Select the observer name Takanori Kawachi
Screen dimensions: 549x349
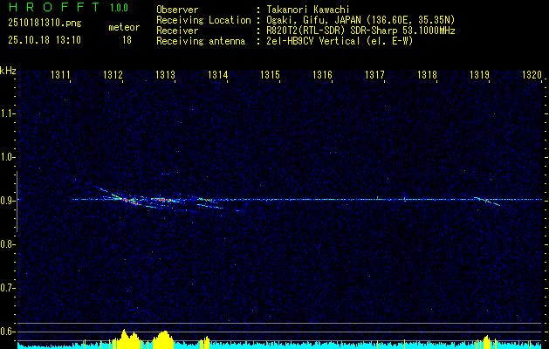pyautogui.click(x=308, y=10)
